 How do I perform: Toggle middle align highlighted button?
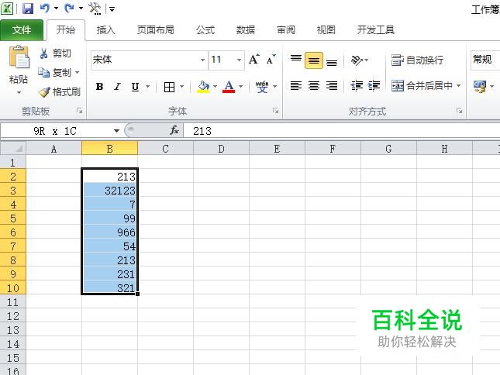[314, 60]
